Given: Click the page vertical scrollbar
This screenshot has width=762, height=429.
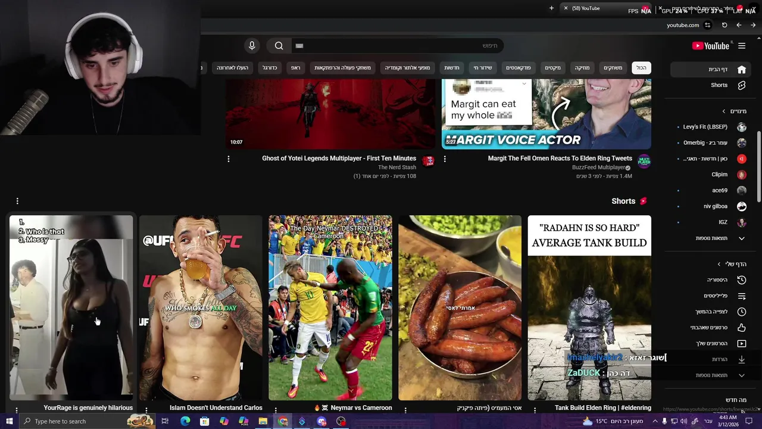Looking at the screenshot, I should click(758, 166).
